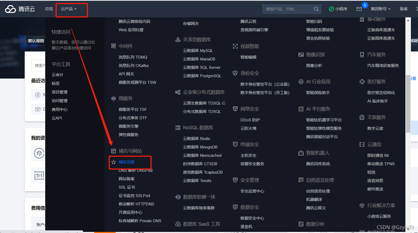
Task: Click the 中间件 category icon
Action: coord(114,46)
